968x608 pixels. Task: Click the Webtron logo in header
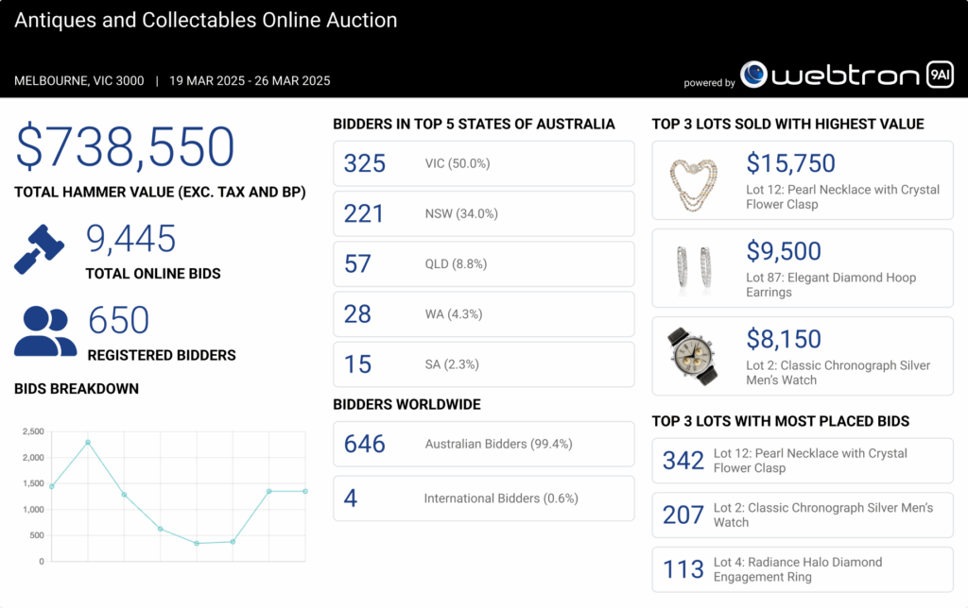coord(830,76)
